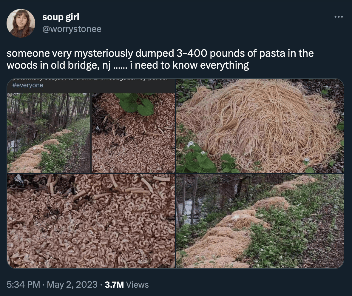This screenshot has height=296, width=352.
Task: Click the tweet text about dumped pasta
Action: [160, 59]
